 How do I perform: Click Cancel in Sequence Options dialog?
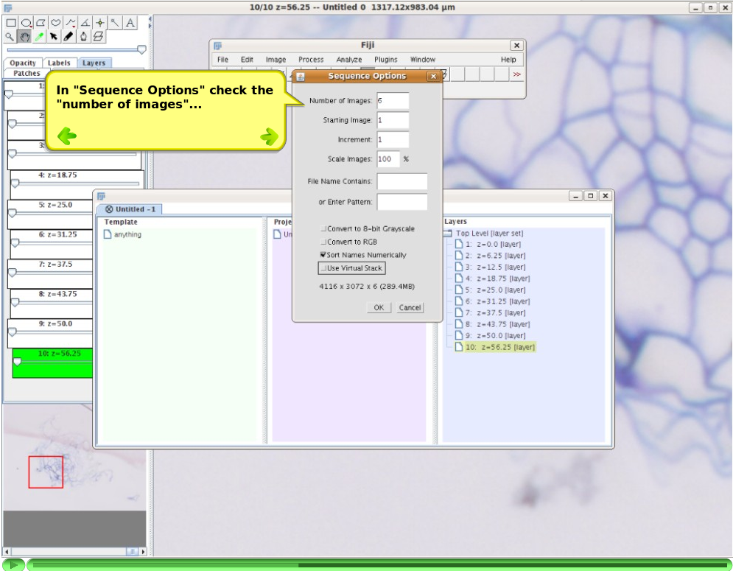pos(410,307)
